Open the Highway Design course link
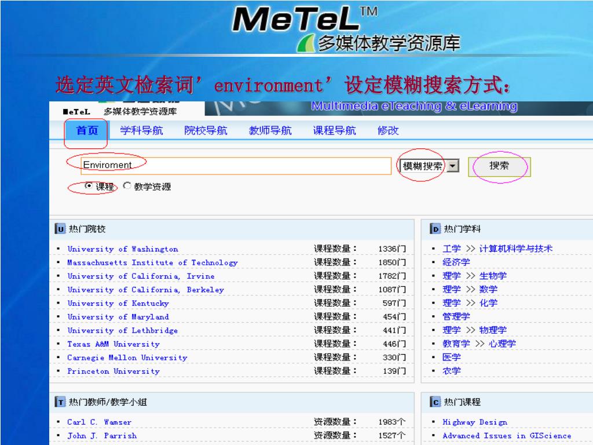The width and height of the screenshot is (593, 445). 475,422
